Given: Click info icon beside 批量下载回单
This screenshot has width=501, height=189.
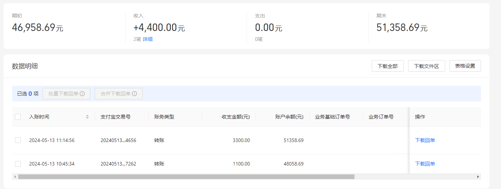Looking at the screenshot, I should point(82,94).
